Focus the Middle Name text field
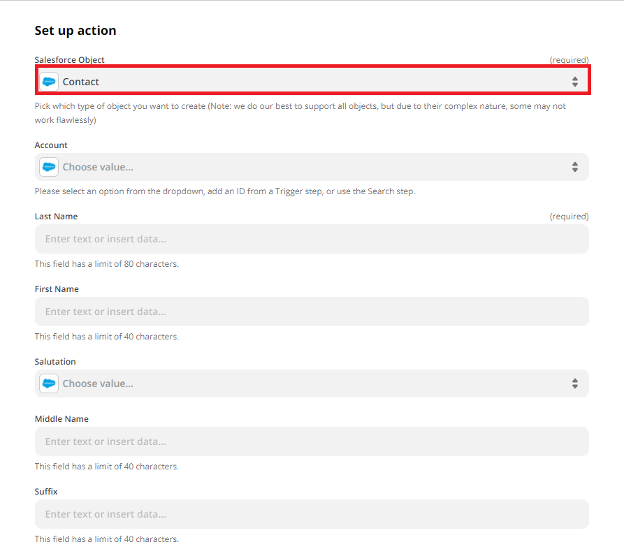The height and width of the screenshot is (556, 624). click(312, 441)
